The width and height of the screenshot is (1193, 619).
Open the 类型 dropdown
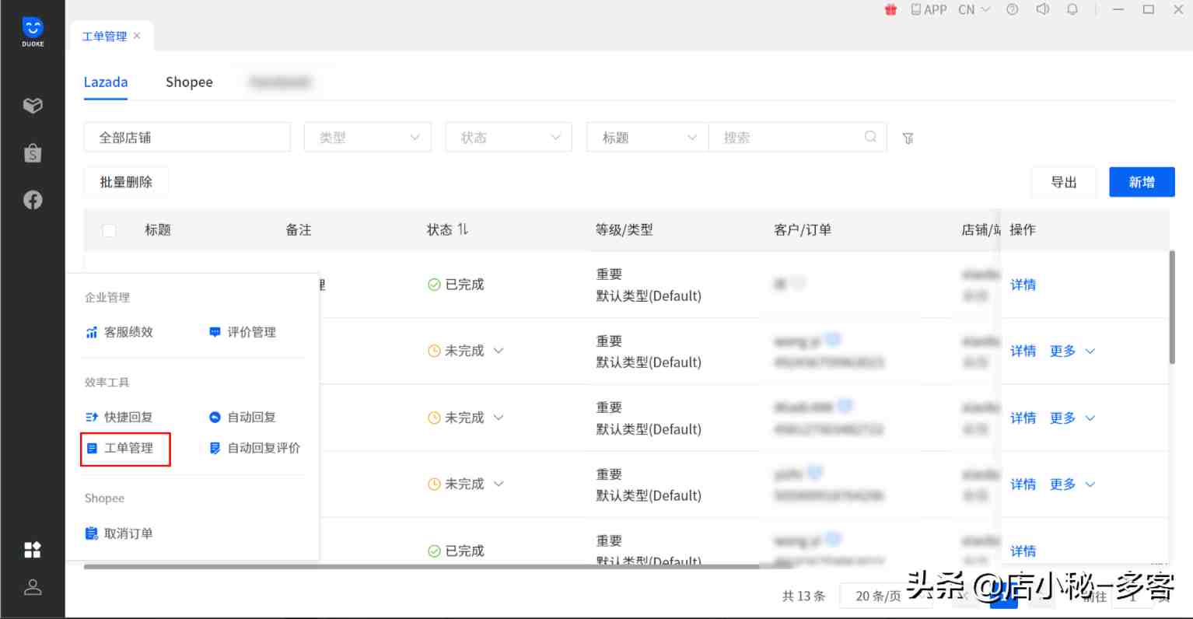click(x=367, y=138)
